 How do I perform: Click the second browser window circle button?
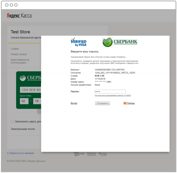tap(11, 5)
